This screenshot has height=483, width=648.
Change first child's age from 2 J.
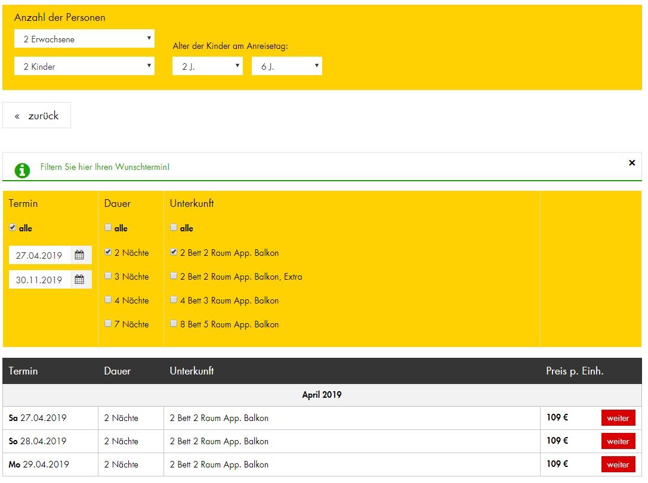tap(208, 66)
